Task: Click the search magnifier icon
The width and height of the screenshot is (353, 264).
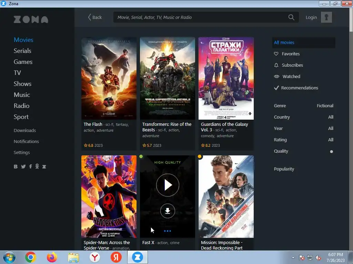Action: pyautogui.click(x=291, y=17)
